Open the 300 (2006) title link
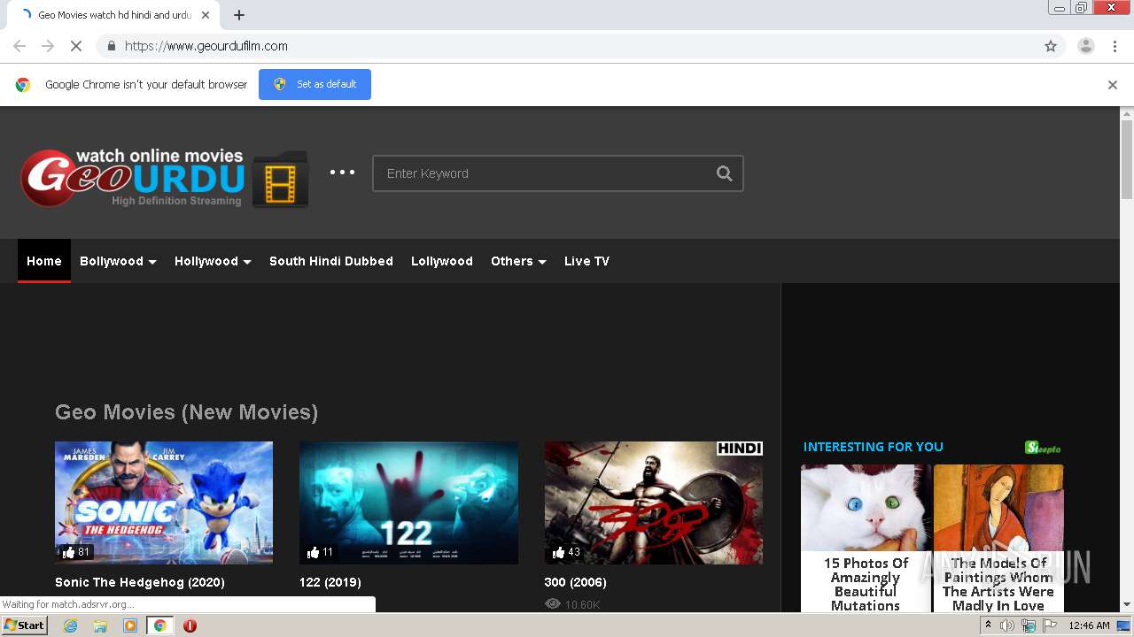 click(x=576, y=582)
